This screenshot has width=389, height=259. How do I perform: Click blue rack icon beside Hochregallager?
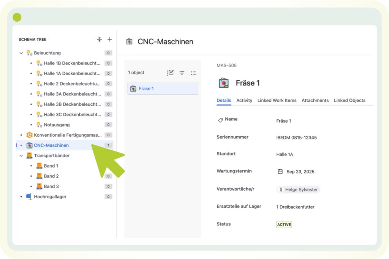coord(29,196)
